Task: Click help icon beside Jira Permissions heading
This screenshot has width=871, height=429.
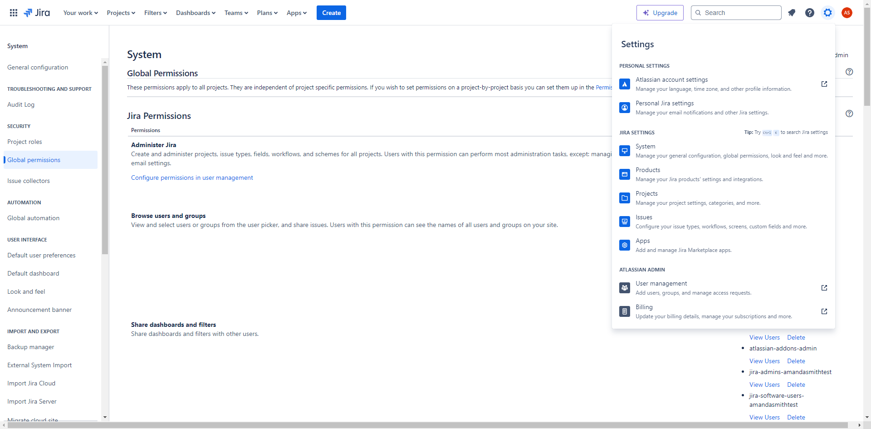Action: point(849,113)
